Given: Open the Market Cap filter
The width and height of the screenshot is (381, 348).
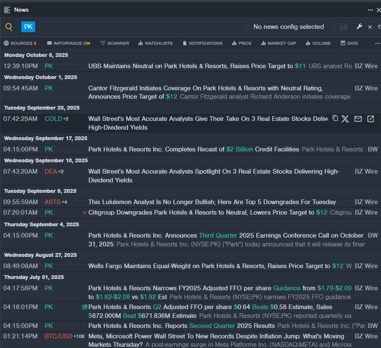Looking at the screenshot, I should click(x=279, y=43).
